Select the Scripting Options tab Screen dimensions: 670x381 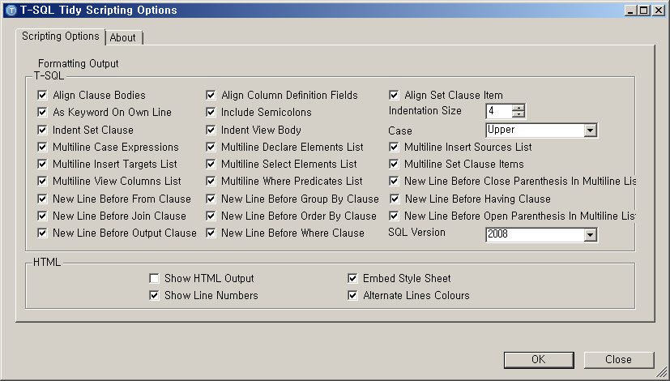[60, 36]
